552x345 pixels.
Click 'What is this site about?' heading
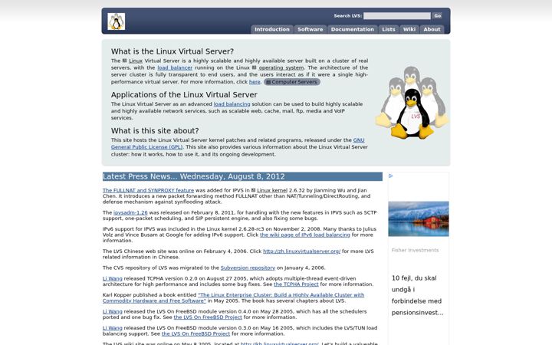click(155, 130)
